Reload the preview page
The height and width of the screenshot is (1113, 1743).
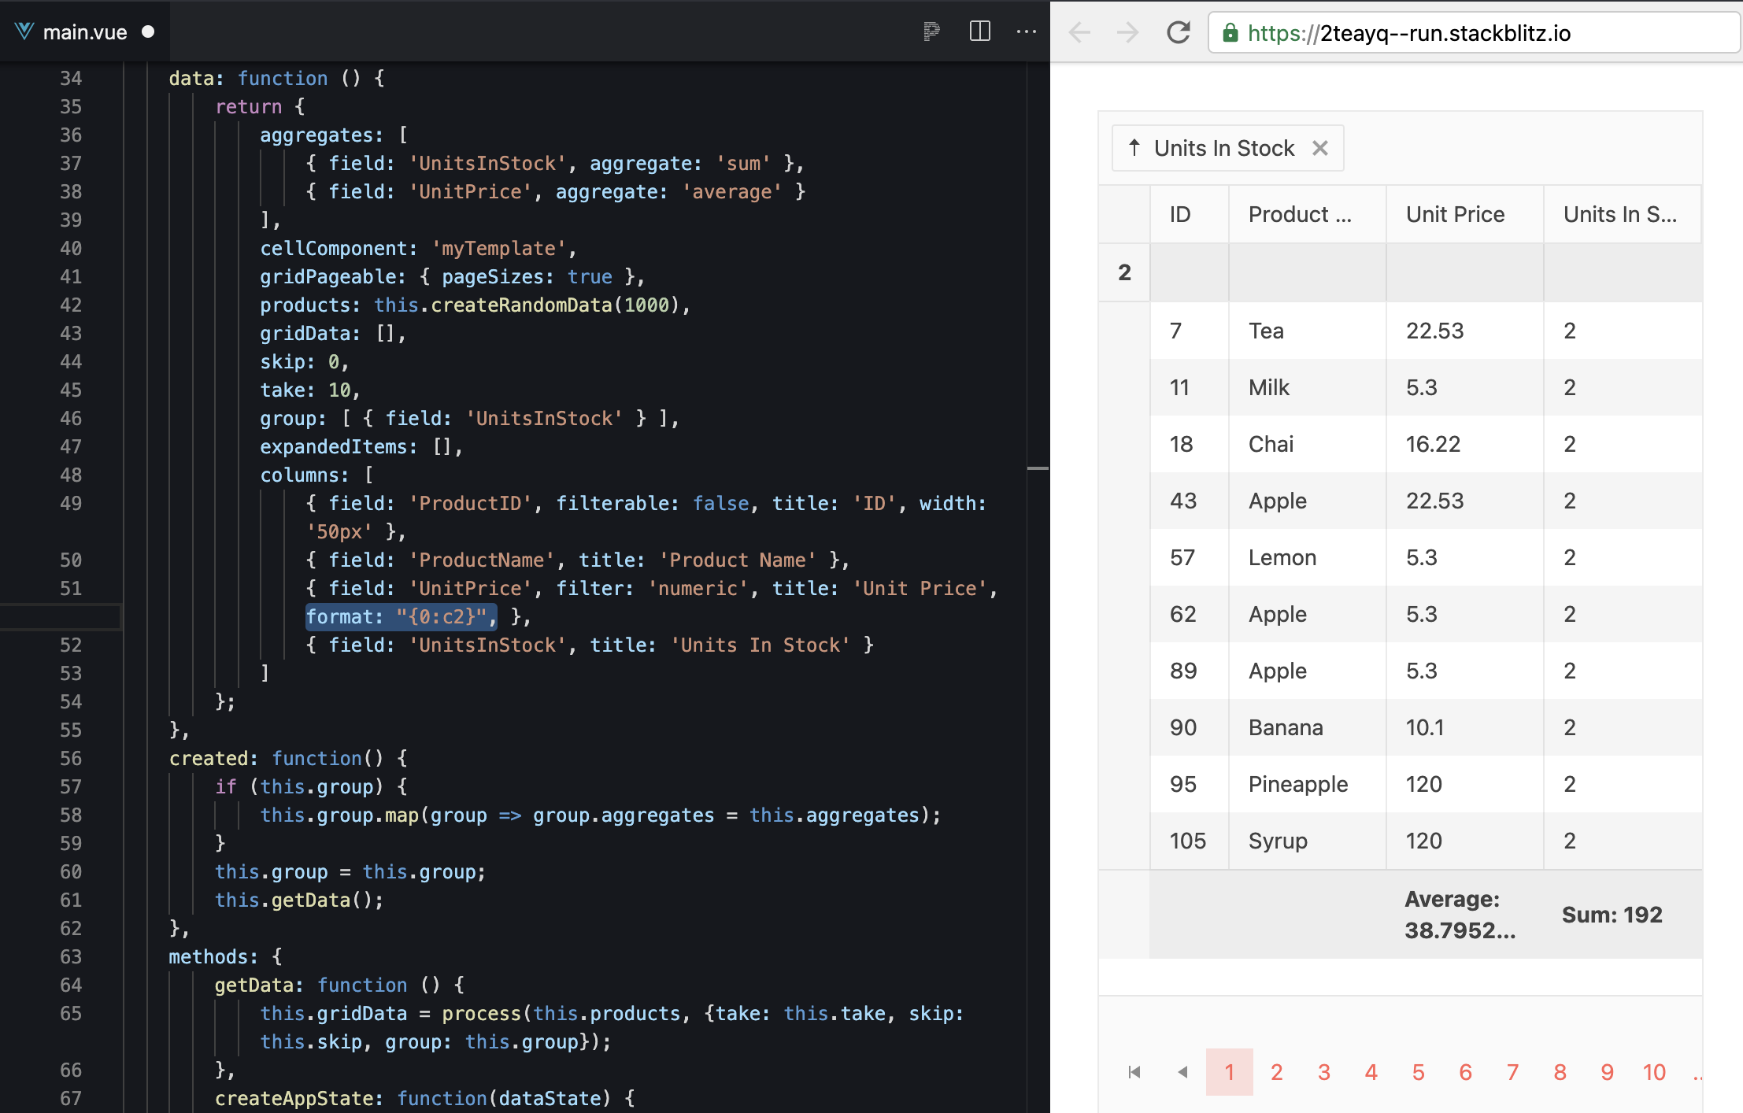point(1178,32)
